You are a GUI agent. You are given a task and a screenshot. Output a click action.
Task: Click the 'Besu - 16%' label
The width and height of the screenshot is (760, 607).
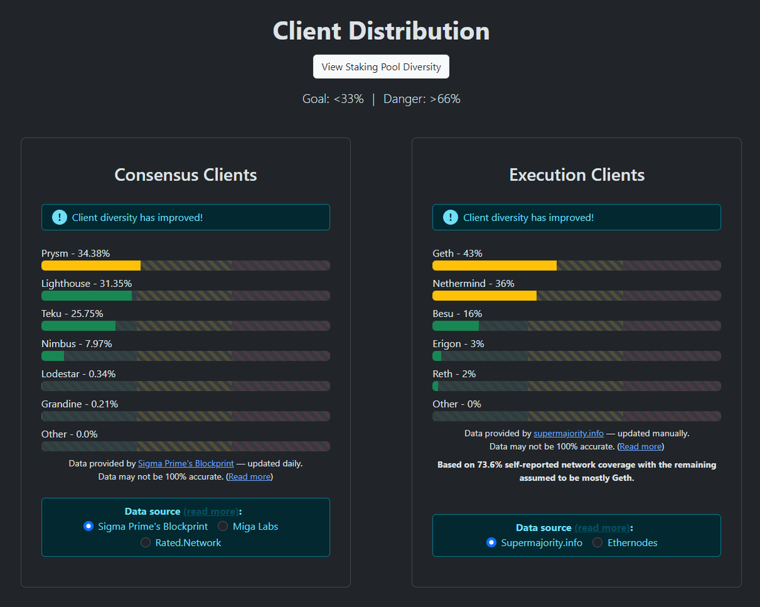[x=457, y=314]
